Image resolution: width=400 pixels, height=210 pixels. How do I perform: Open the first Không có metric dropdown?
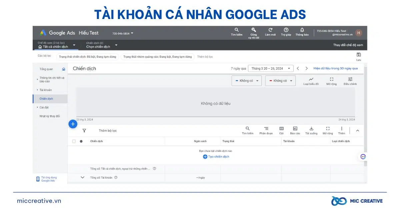[246, 80]
